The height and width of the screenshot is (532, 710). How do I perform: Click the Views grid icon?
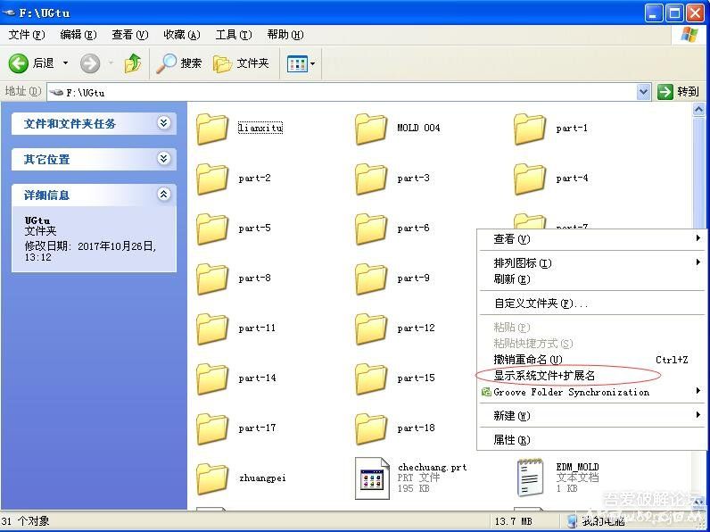(296, 63)
